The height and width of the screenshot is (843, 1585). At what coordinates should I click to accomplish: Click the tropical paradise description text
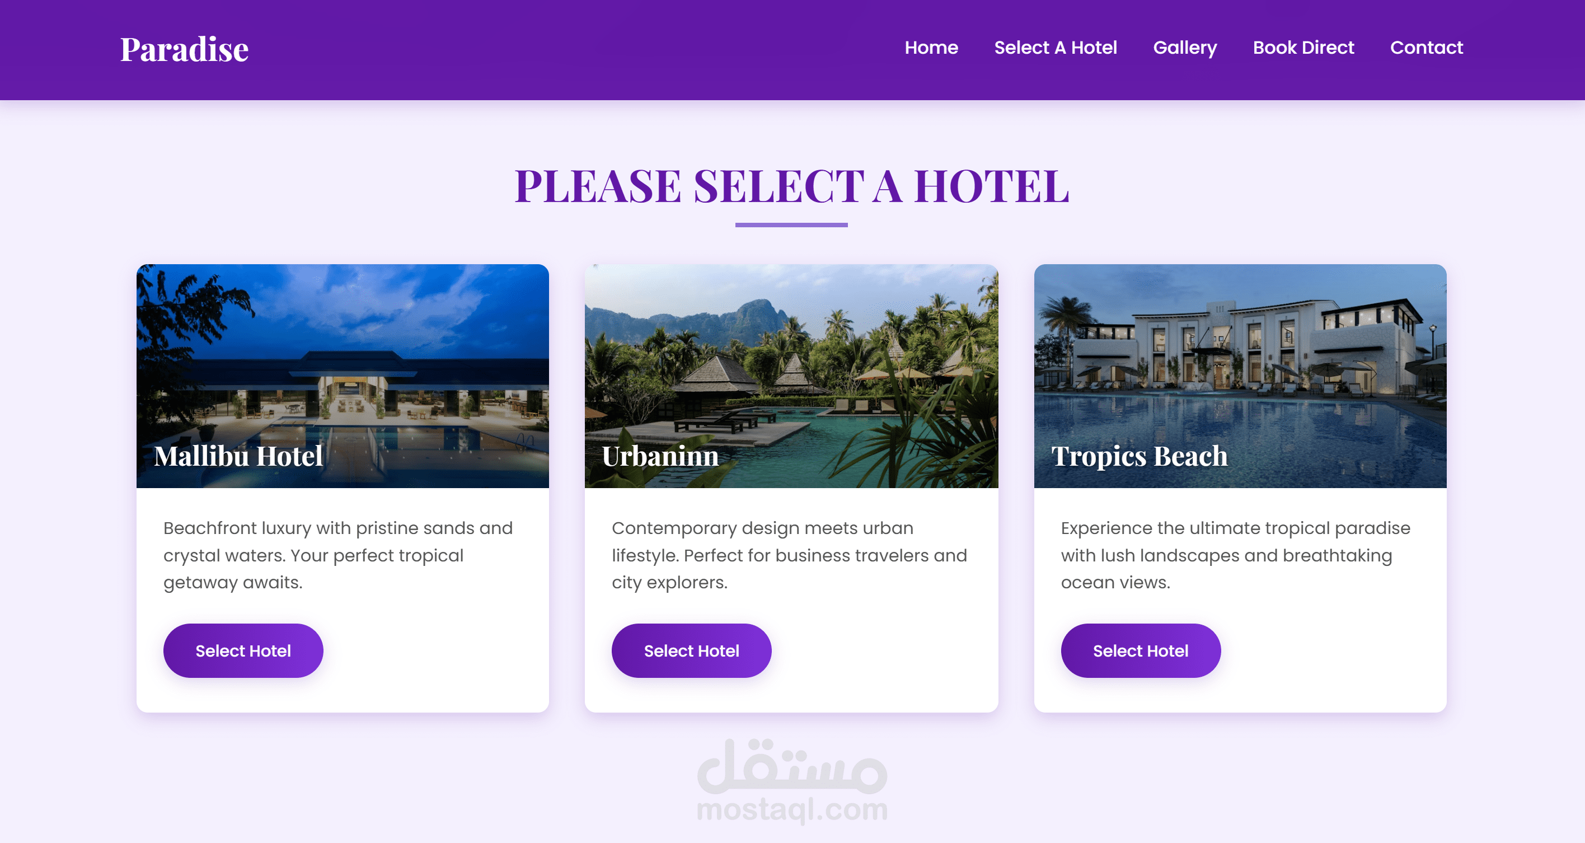[1236, 554]
